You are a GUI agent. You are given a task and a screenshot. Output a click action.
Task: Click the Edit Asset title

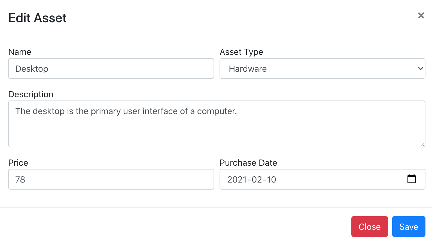tap(37, 18)
